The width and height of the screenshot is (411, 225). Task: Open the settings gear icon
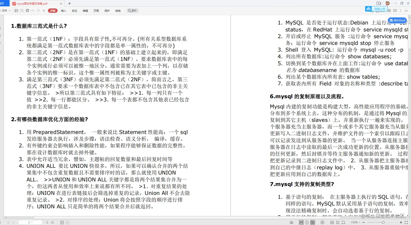tap(389, 11)
